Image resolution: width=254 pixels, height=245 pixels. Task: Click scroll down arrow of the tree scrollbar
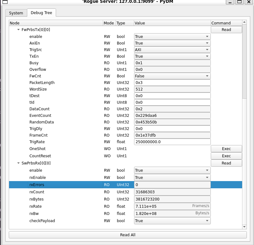[x=245, y=227]
